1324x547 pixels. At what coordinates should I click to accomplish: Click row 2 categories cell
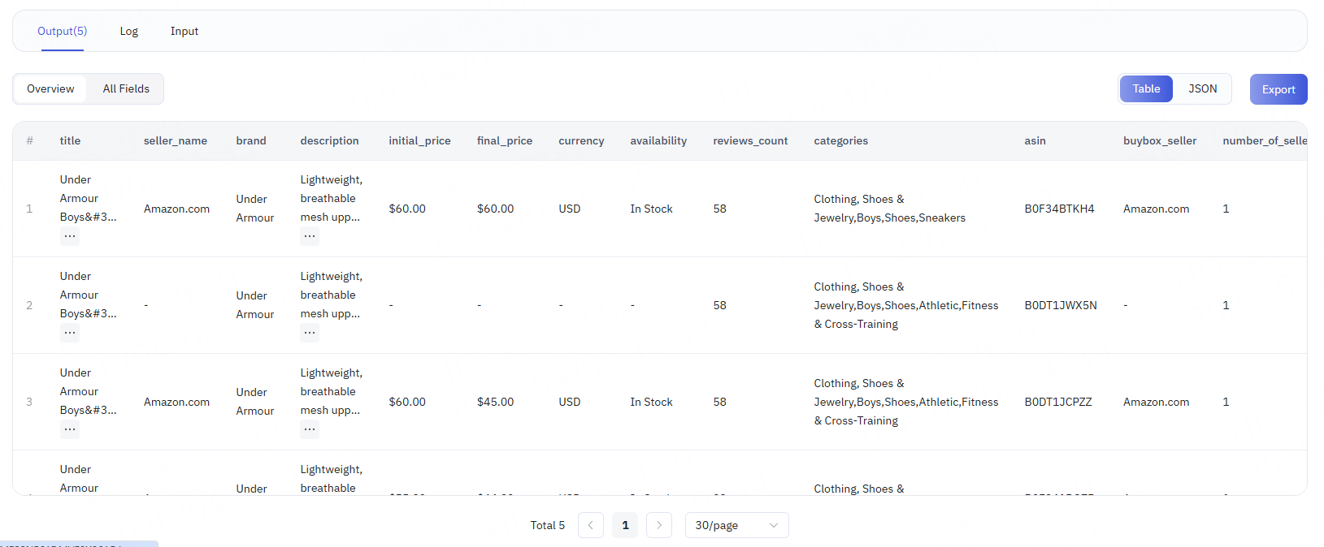point(905,305)
